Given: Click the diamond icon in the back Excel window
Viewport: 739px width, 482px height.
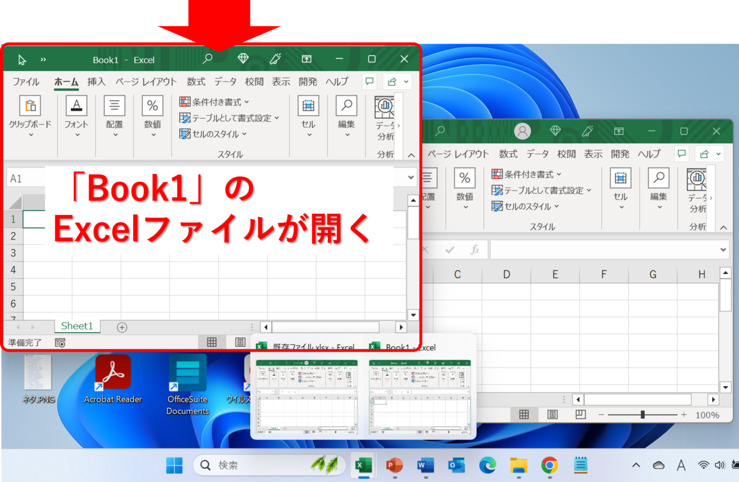Looking at the screenshot, I should click(555, 130).
